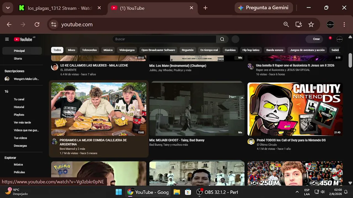This screenshot has height=198, width=353.
Task: Click the Buscar search field
Action: point(164,39)
